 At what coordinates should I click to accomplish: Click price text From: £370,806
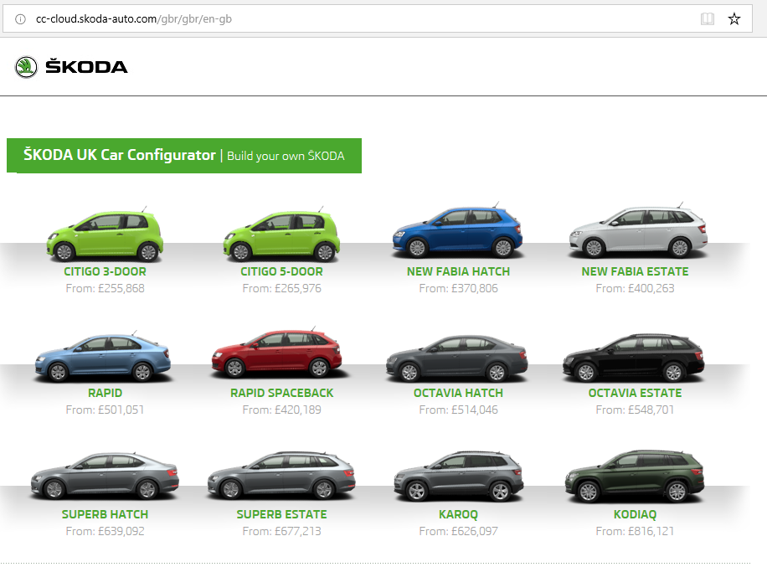(458, 288)
